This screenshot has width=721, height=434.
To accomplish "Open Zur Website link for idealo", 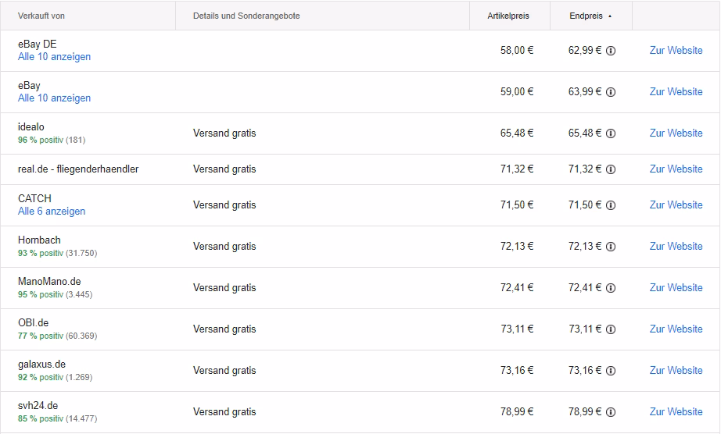I will click(x=676, y=133).
